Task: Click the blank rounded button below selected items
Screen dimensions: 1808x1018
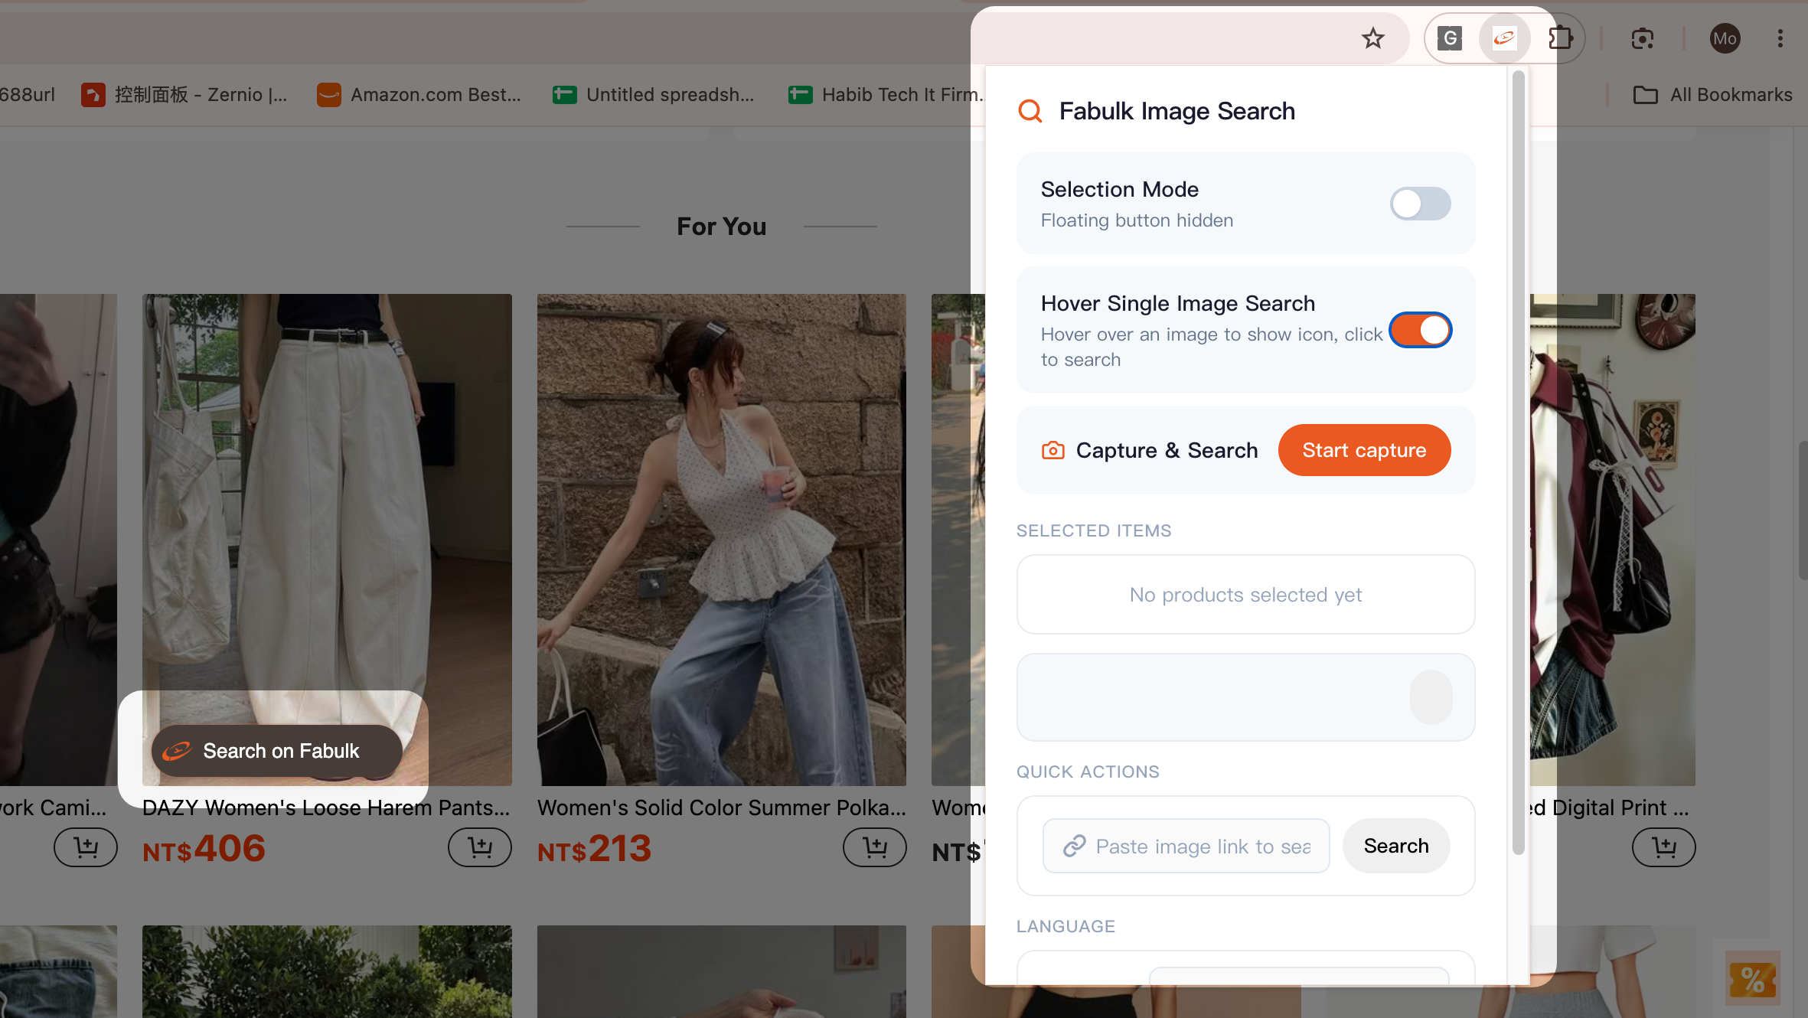Action: (1431, 697)
